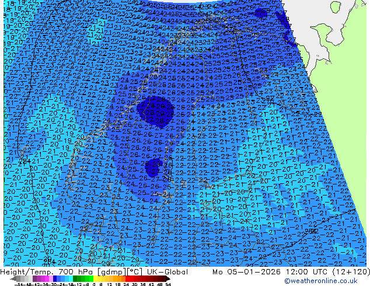
Task: Click the temperature color scale legend bar
Action: (x=90, y=279)
